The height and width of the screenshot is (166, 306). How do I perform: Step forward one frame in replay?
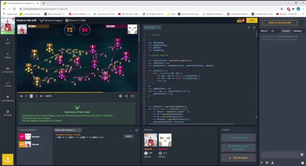click(37, 96)
